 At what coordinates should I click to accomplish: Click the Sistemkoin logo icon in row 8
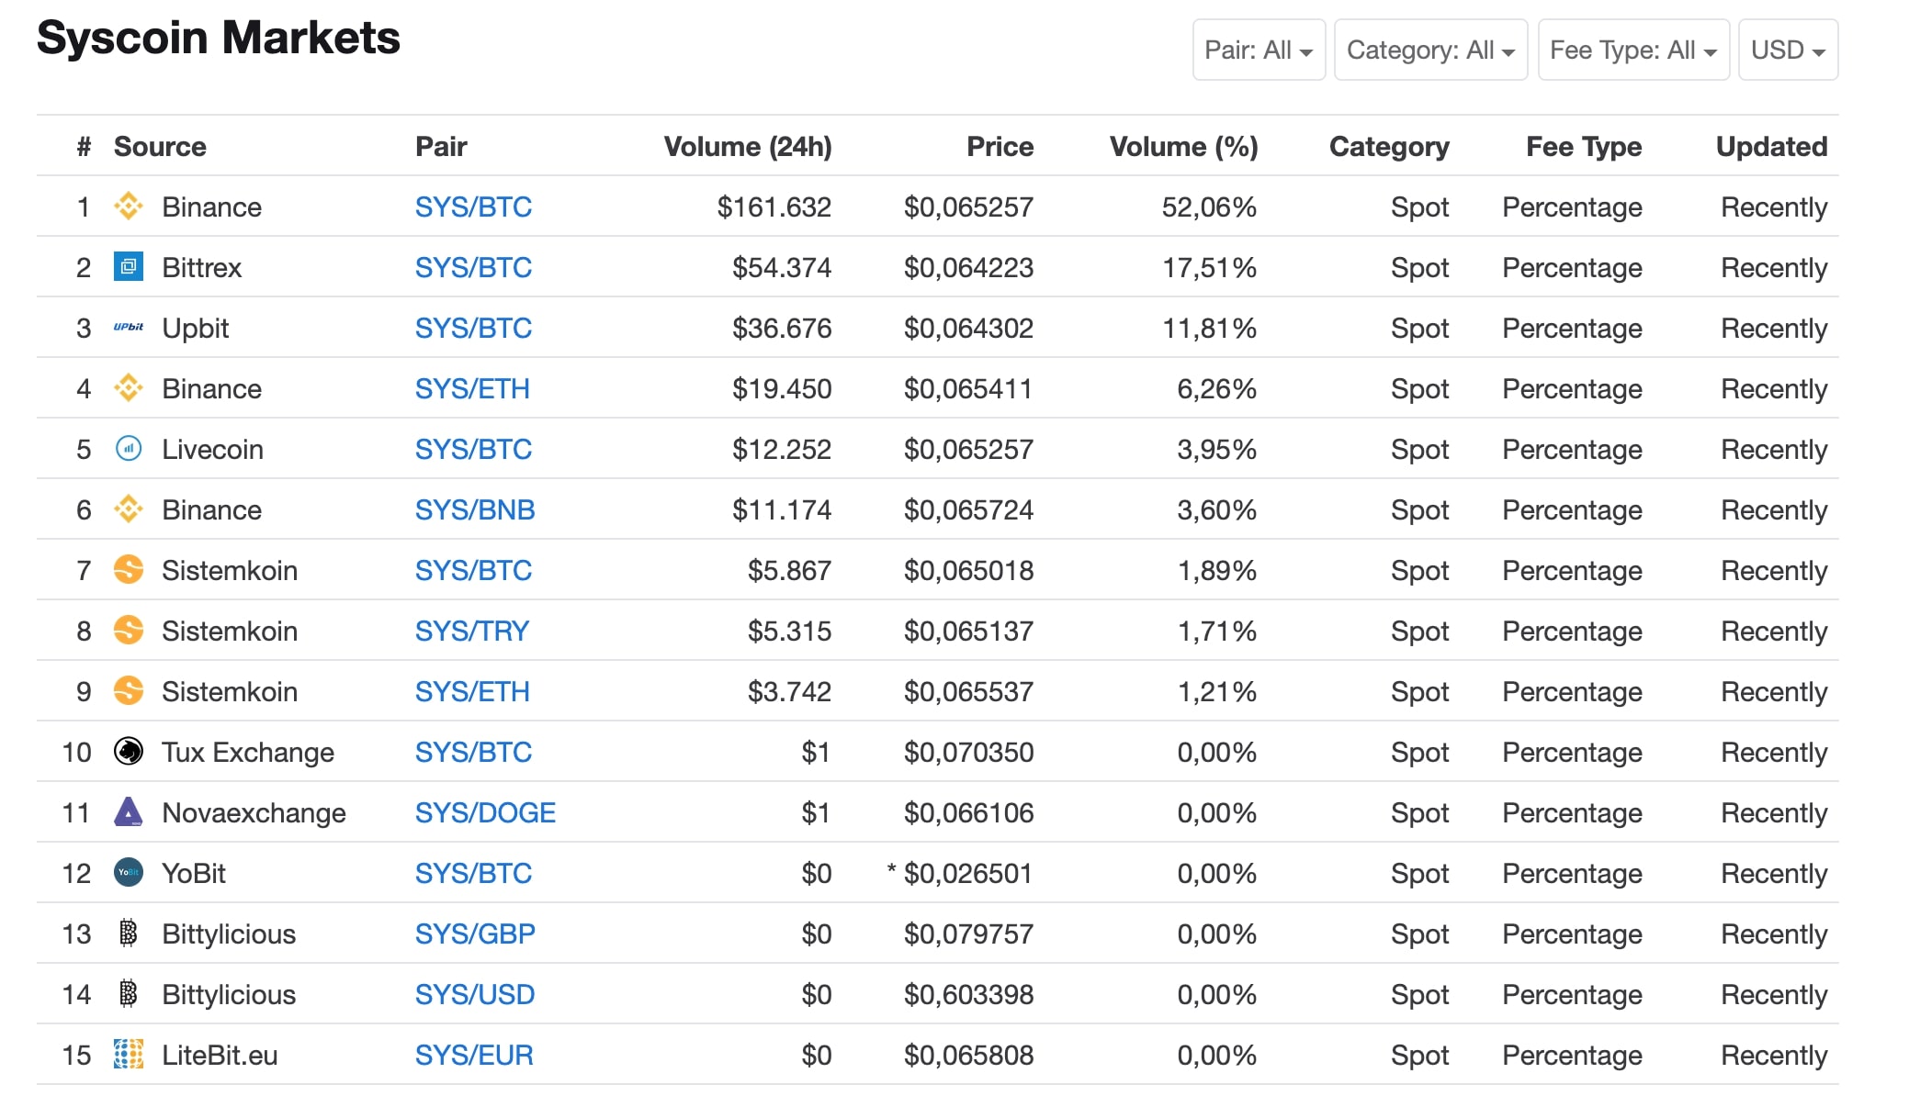click(129, 631)
